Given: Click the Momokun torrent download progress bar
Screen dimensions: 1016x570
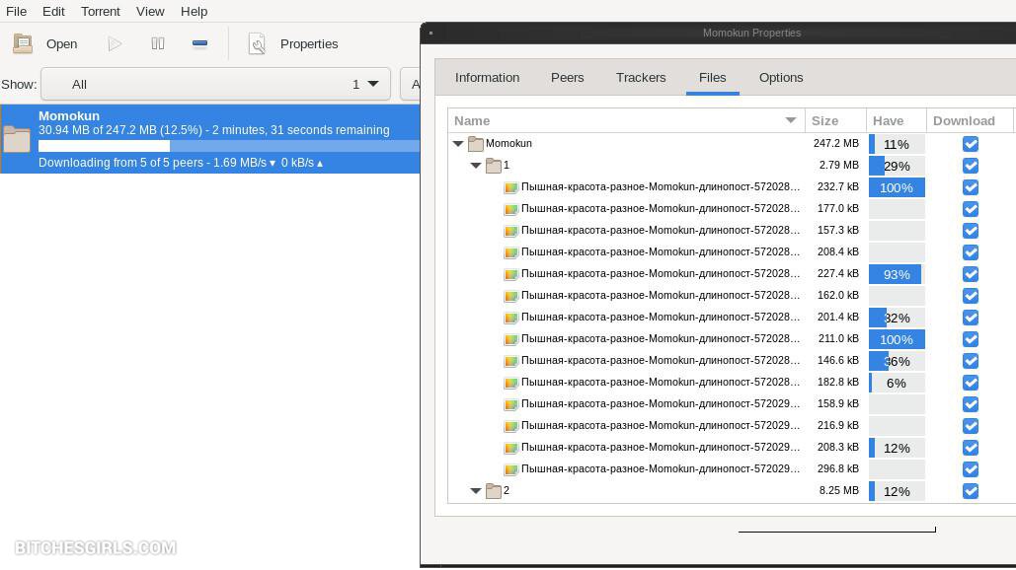Looking at the screenshot, I should [228, 146].
